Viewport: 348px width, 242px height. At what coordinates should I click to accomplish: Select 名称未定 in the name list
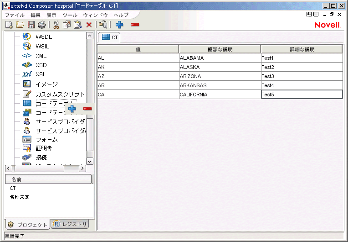tap(20, 197)
